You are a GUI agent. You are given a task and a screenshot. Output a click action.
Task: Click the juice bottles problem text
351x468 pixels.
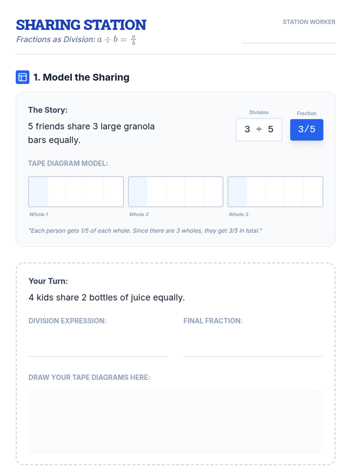[x=106, y=297]
